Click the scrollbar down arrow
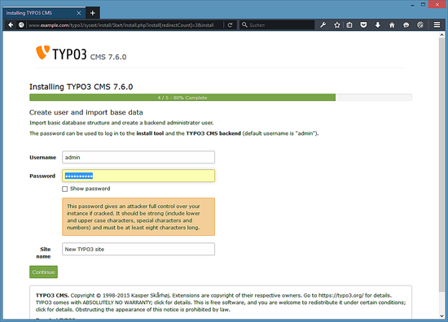The height and width of the screenshot is (322, 448). pyautogui.click(x=441, y=315)
